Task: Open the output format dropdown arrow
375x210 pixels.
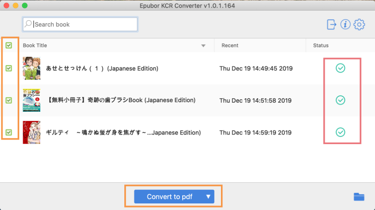Action: [208, 196]
